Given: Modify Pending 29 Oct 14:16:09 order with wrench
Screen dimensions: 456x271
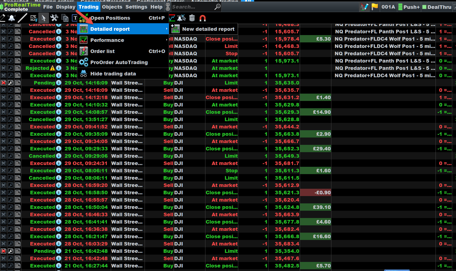Looking at the screenshot, I should pyautogui.click(x=11, y=83).
